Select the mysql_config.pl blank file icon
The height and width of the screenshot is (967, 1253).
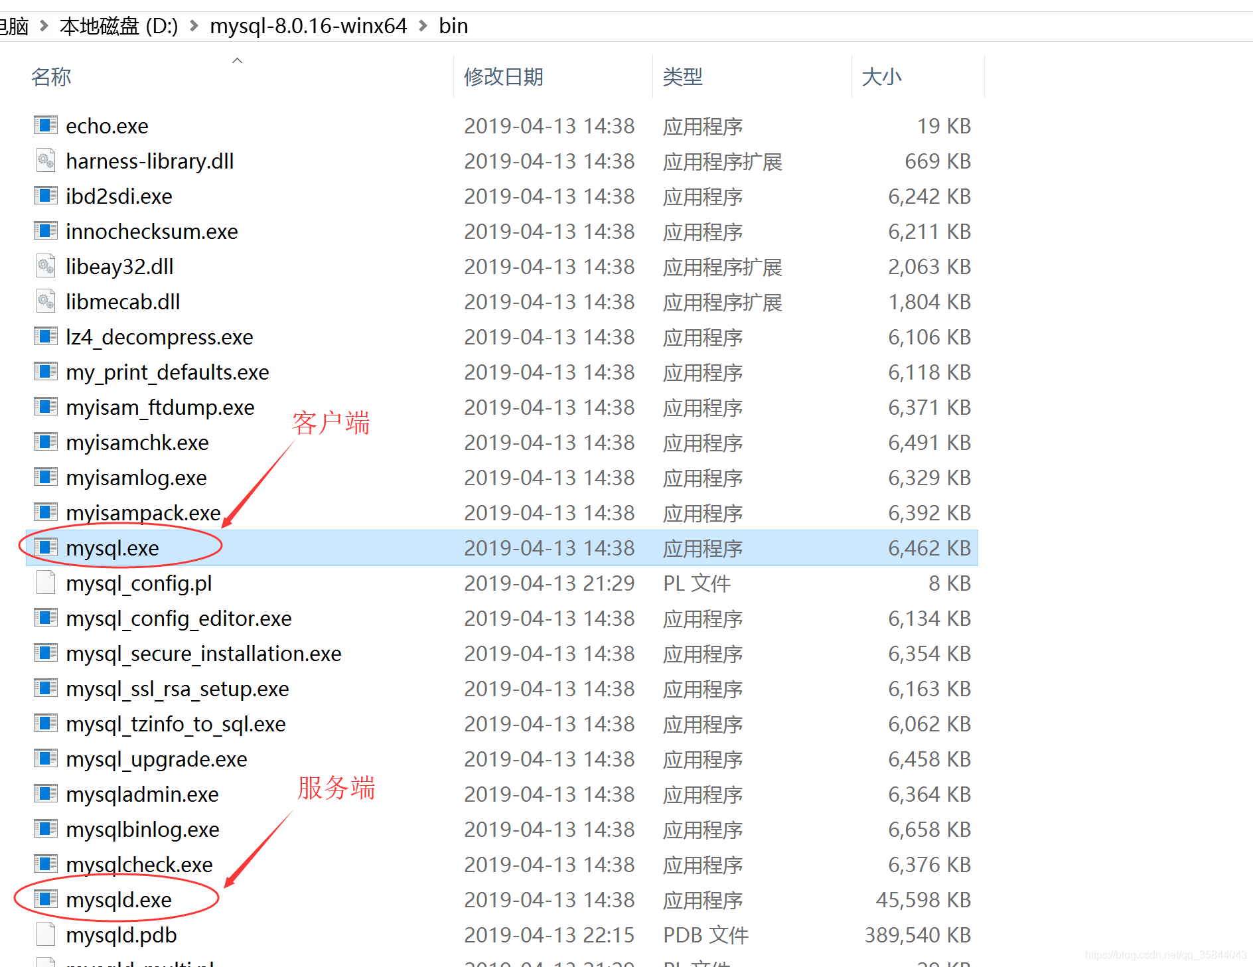tap(46, 582)
